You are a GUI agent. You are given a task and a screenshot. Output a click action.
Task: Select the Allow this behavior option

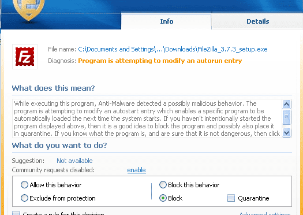tap(51, 185)
